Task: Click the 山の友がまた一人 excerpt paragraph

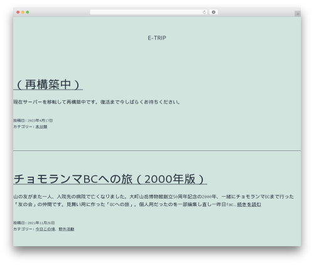Action: [x=154, y=200]
